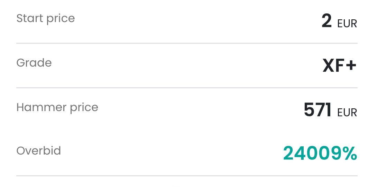Click EUR next to start price 2
The width and height of the screenshot is (368, 187).
(x=347, y=24)
